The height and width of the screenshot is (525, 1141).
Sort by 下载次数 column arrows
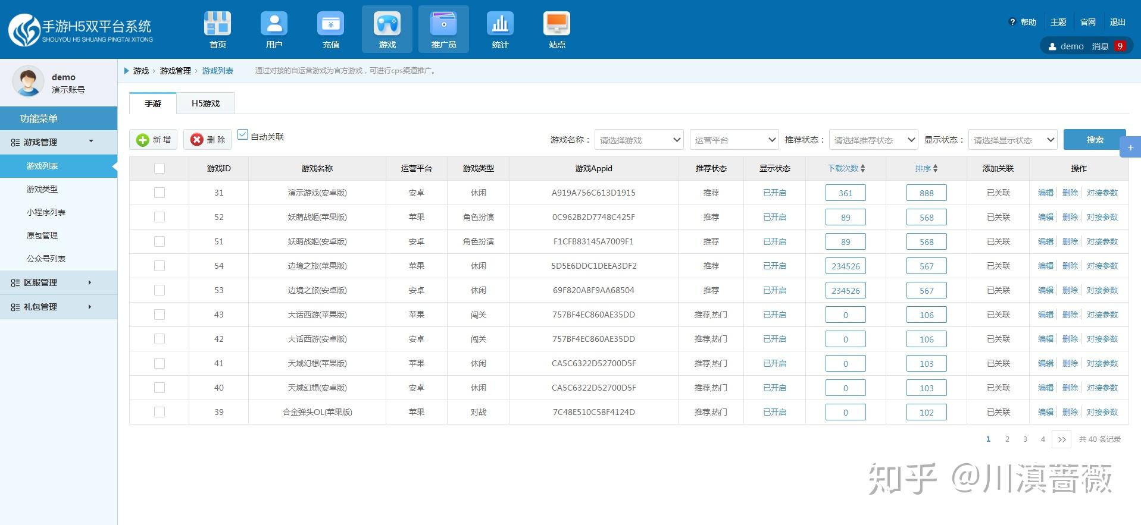click(862, 168)
